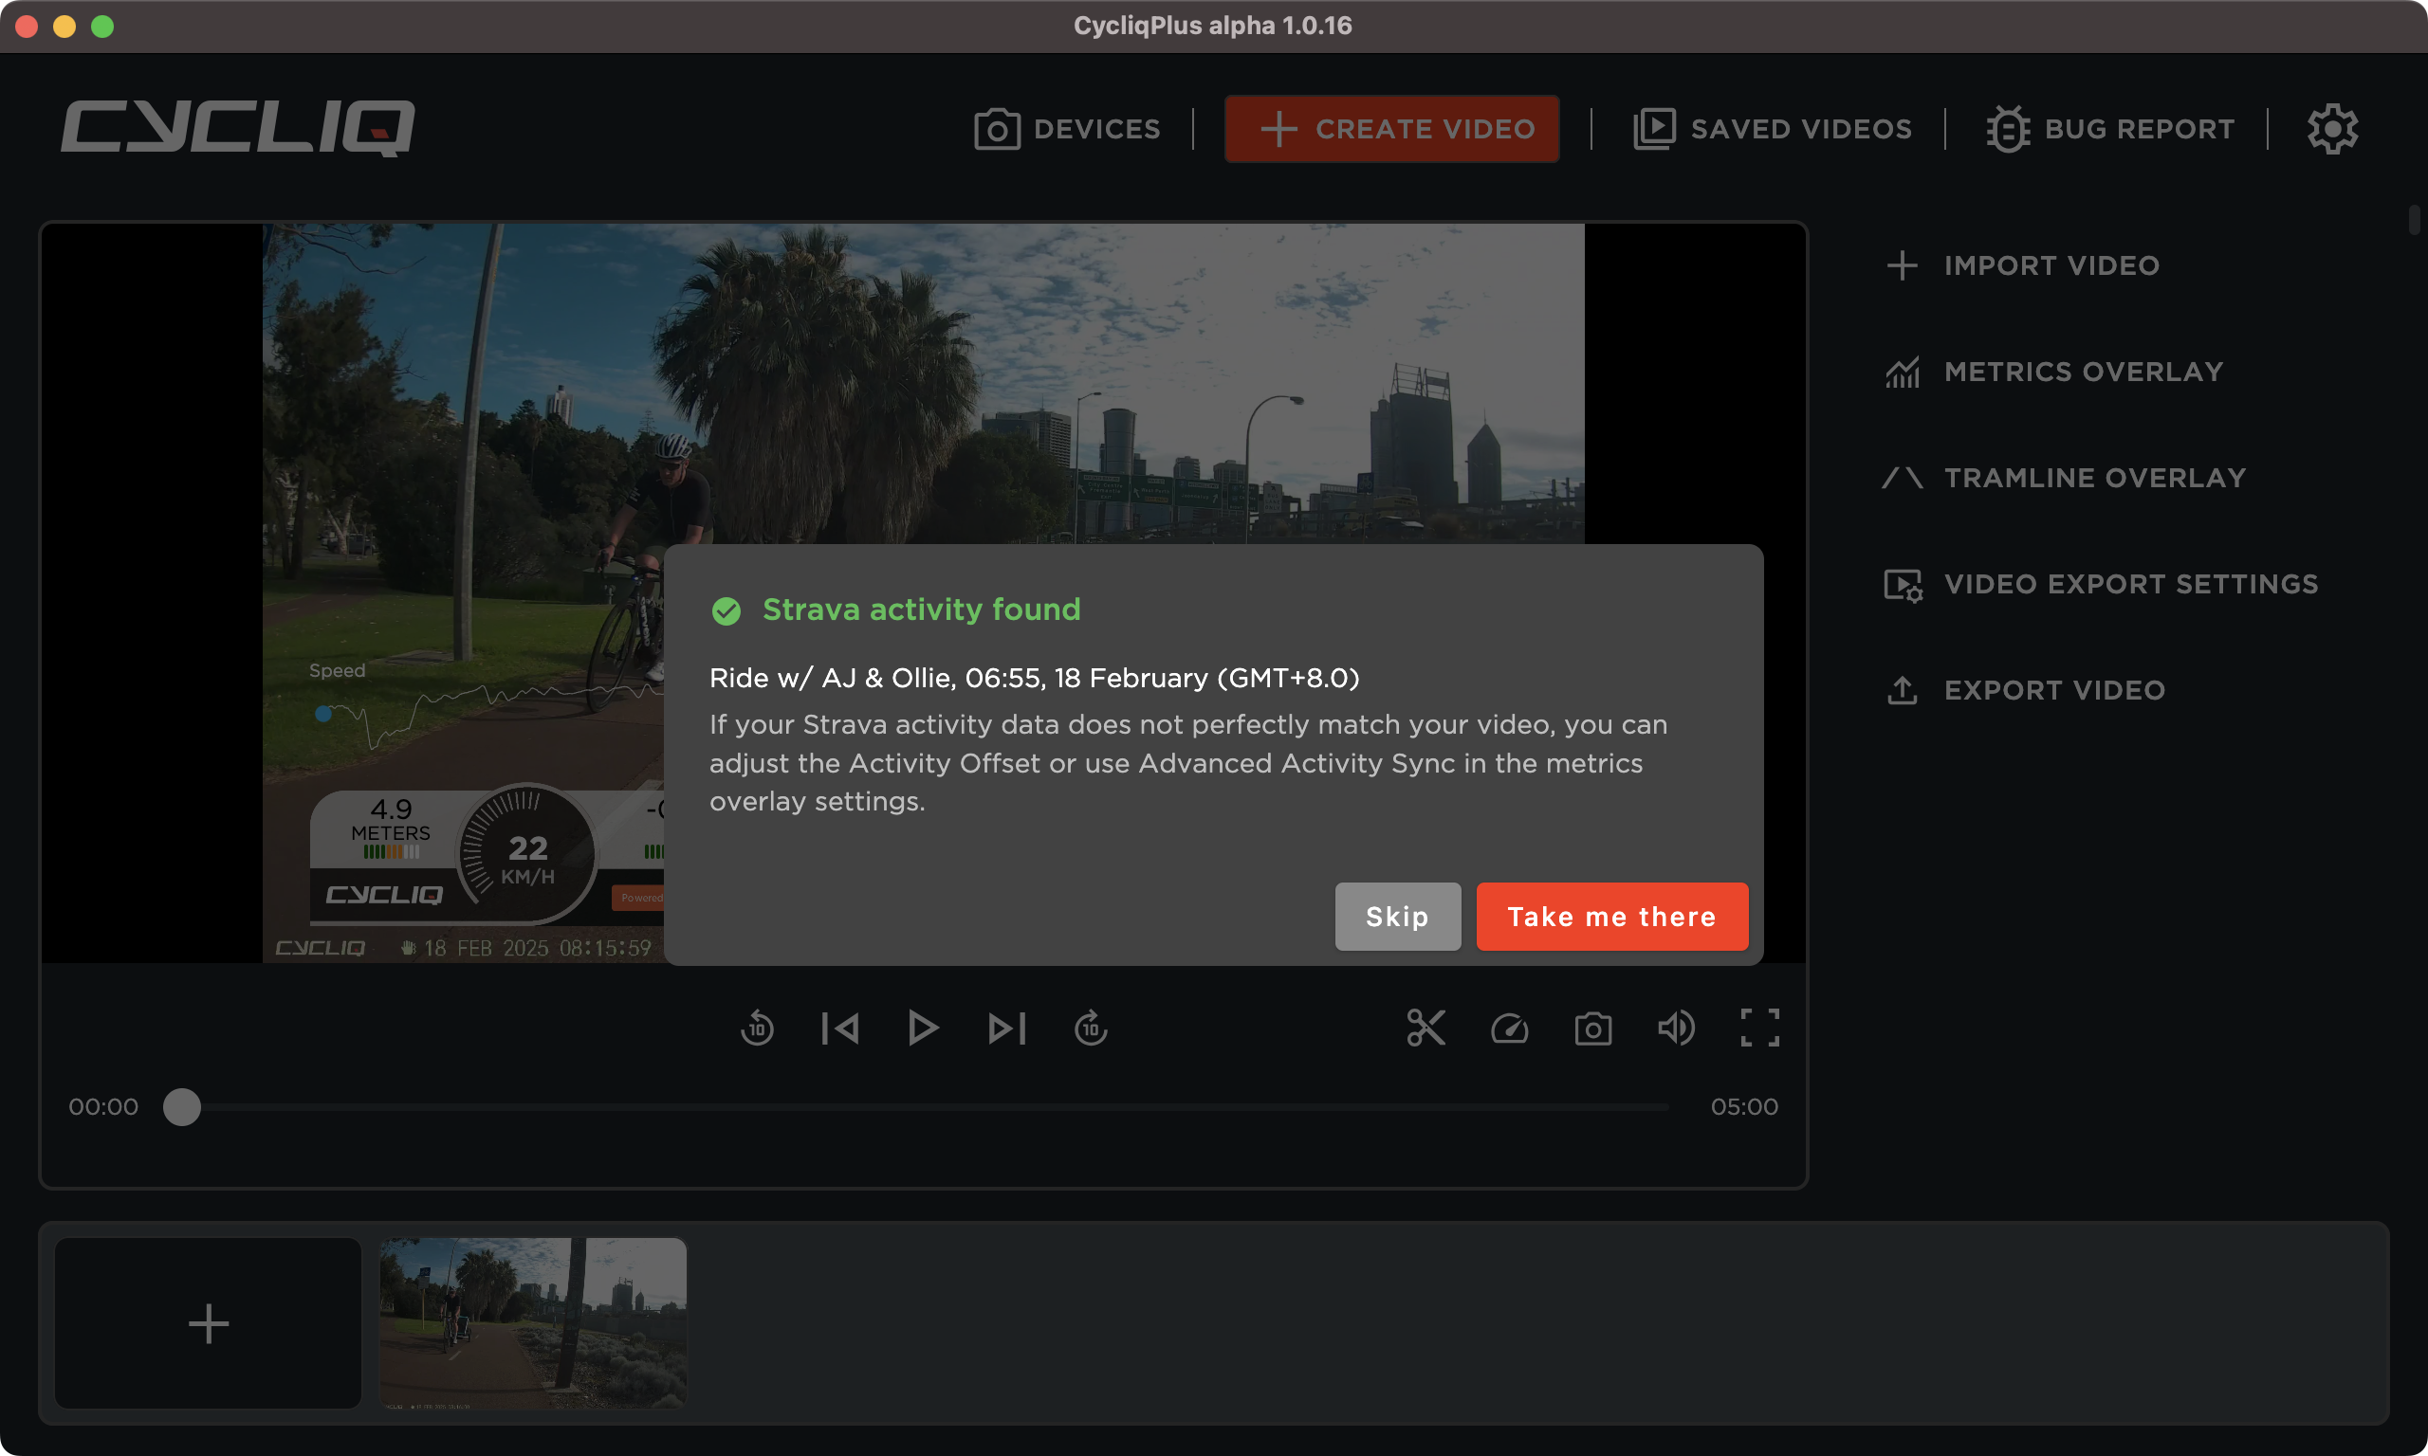The image size is (2428, 1456).
Task: Select Import Video option
Action: point(2022,264)
